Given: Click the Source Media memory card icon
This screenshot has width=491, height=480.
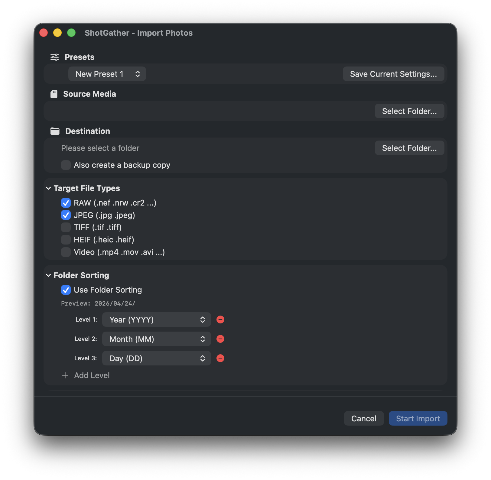Looking at the screenshot, I should [x=54, y=94].
